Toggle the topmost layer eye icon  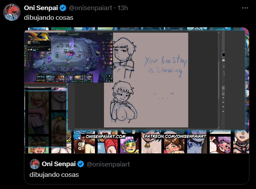click(223, 98)
